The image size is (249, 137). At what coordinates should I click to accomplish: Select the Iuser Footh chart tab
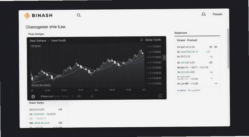(x=59, y=40)
